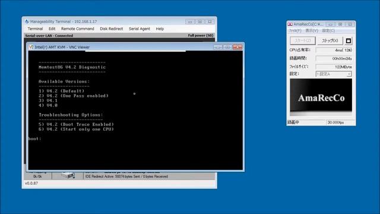This screenshot has width=380, height=214.
Task: Click the Manageability Terminal title bar icon
Action: tap(27, 21)
